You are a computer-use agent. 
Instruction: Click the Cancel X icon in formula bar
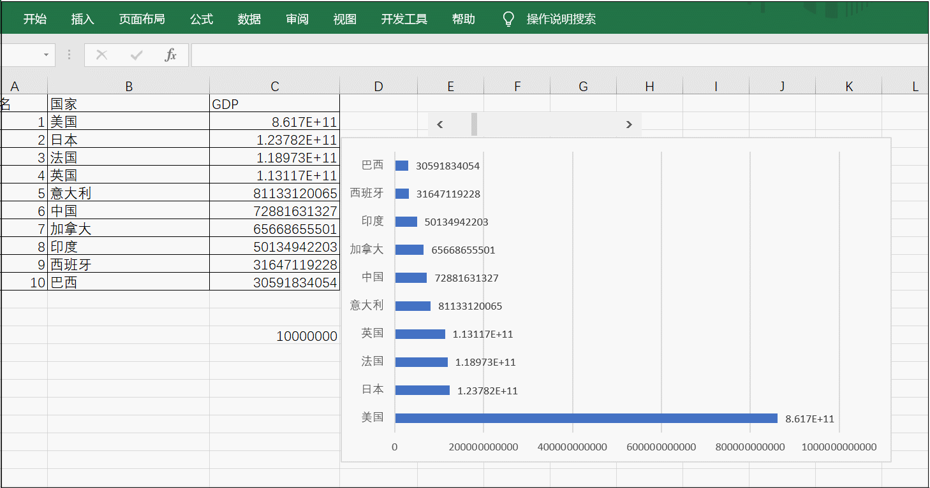tap(101, 55)
